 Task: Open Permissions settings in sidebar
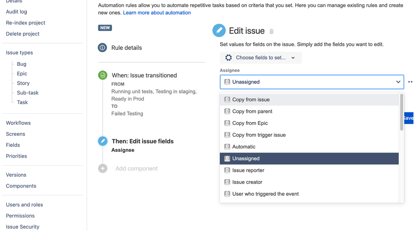coord(20,215)
